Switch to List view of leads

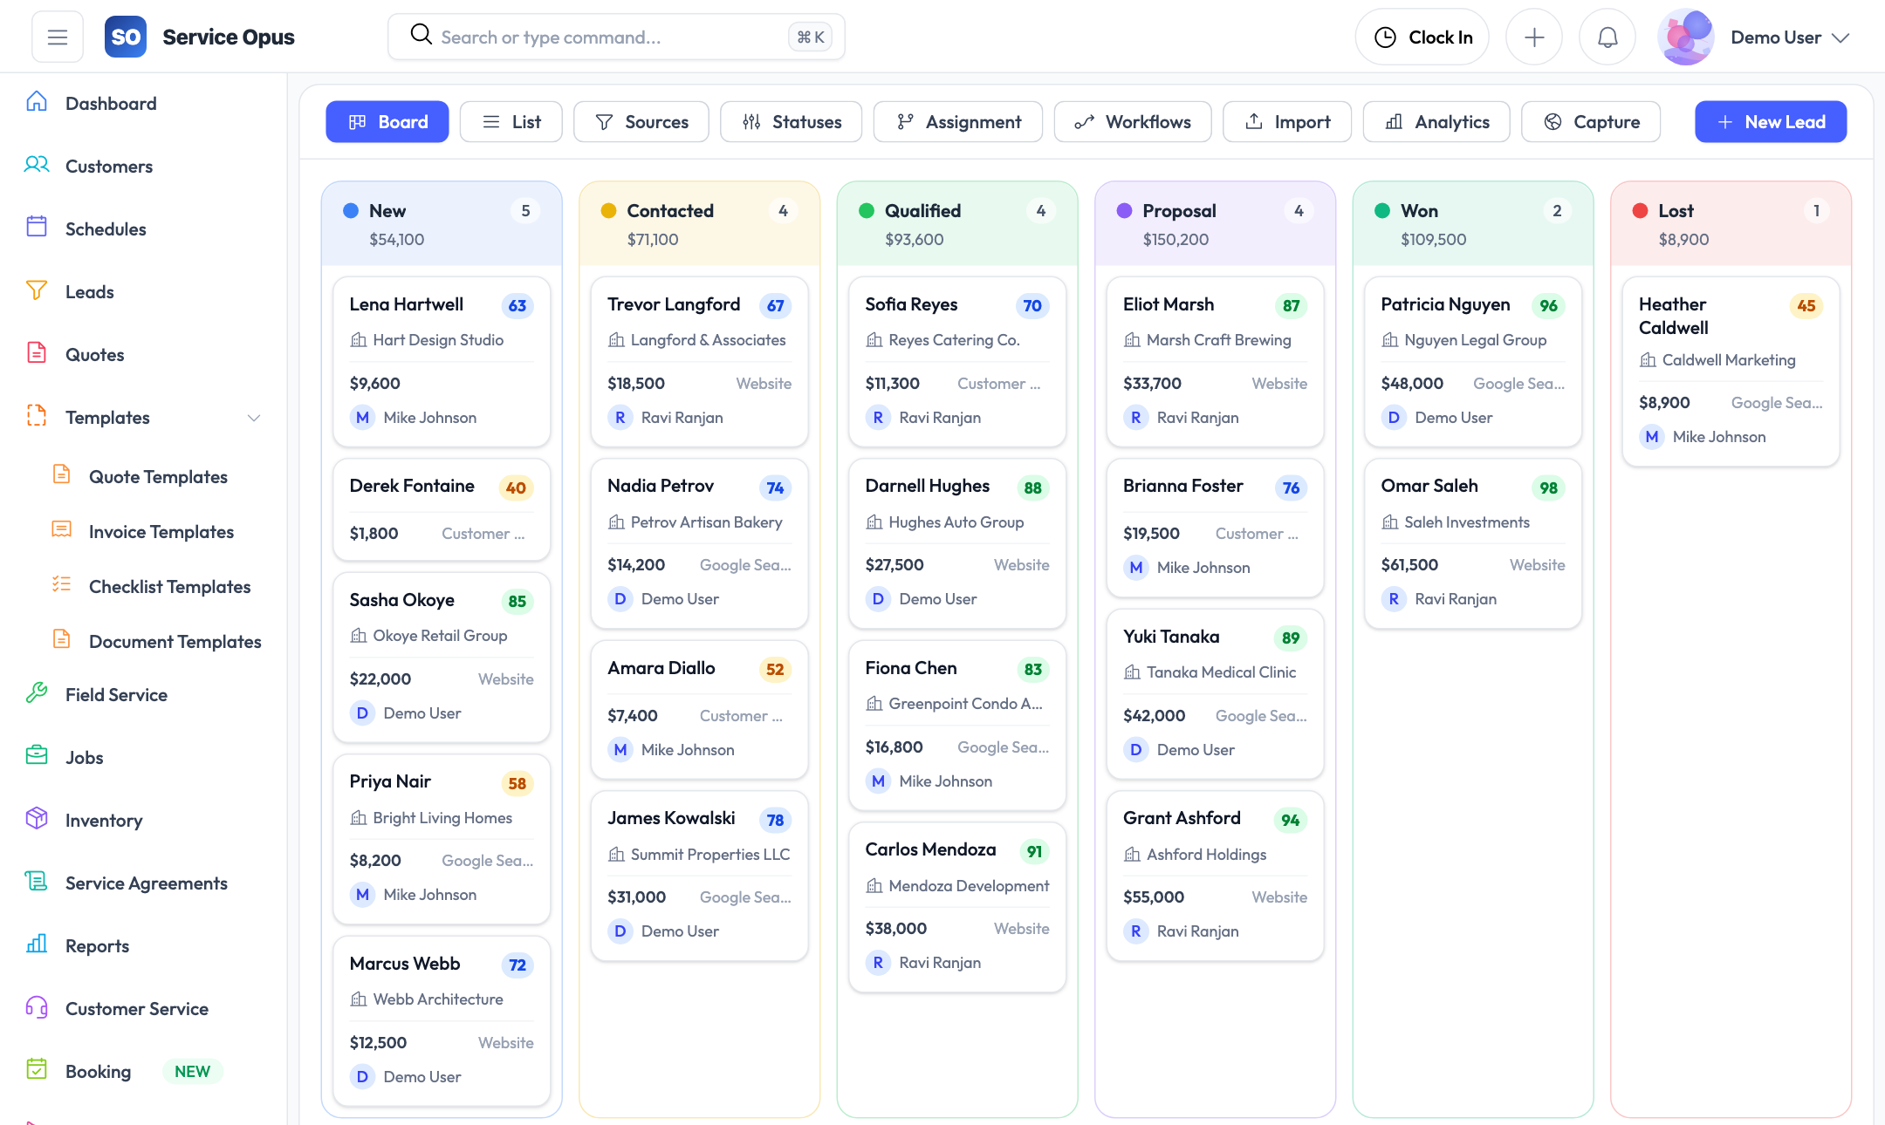click(x=511, y=121)
